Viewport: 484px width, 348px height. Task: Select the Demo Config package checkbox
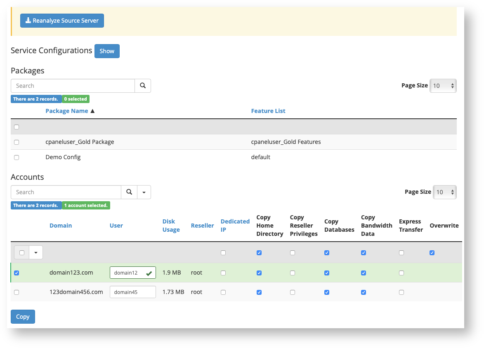[x=17, y=157]
